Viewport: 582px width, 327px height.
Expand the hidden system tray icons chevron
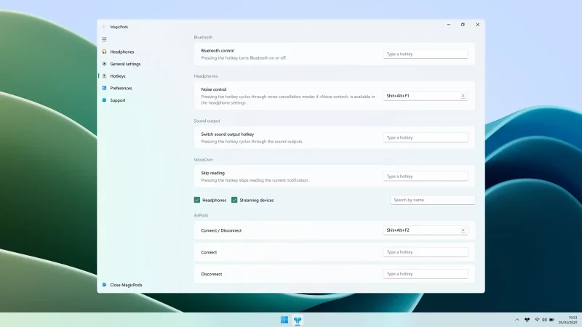click(517, 320)
